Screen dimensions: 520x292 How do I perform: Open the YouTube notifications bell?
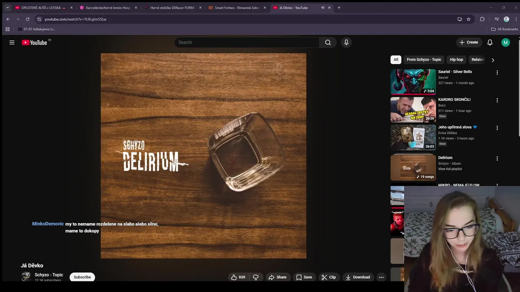pyautogui.click(x=490, y=42)
